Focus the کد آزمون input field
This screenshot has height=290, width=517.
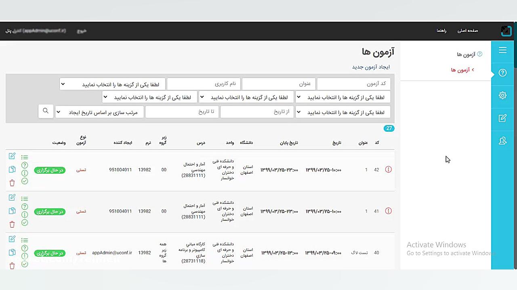coord(354,84)
